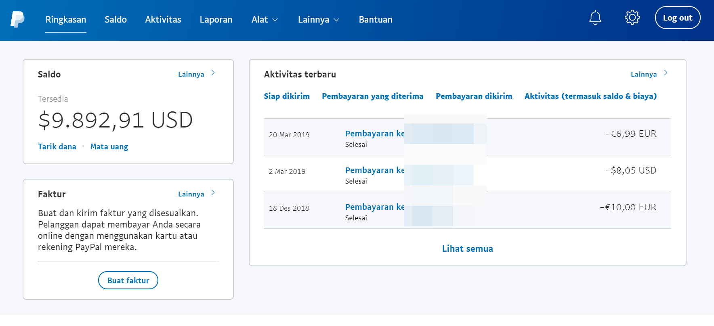The image size is (714, 326).
Task: Click chevron arrow in Aktivitas terbaru card
Action: point(666,73)
